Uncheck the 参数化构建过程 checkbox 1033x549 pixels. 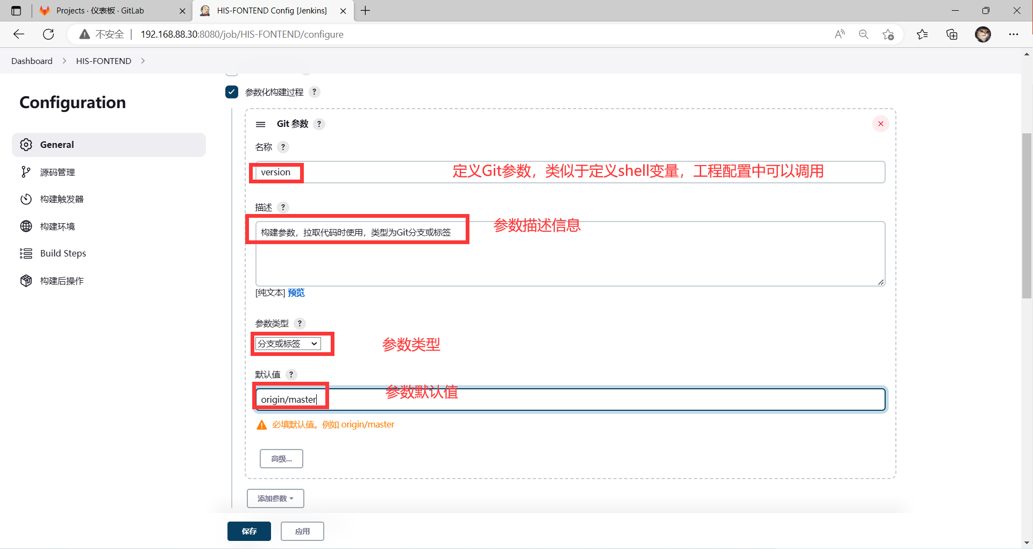pyautogui.click(x=232, y=92)
